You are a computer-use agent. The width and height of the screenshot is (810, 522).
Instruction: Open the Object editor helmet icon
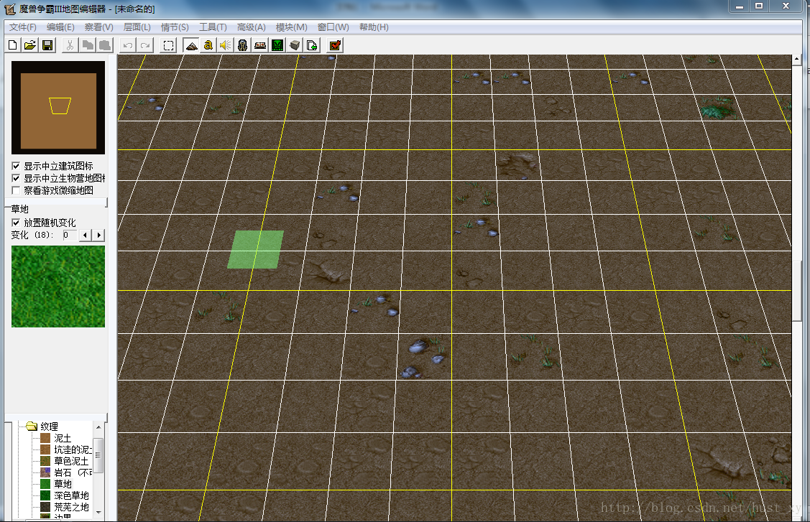pyautogui.click(x=242, y=45)
